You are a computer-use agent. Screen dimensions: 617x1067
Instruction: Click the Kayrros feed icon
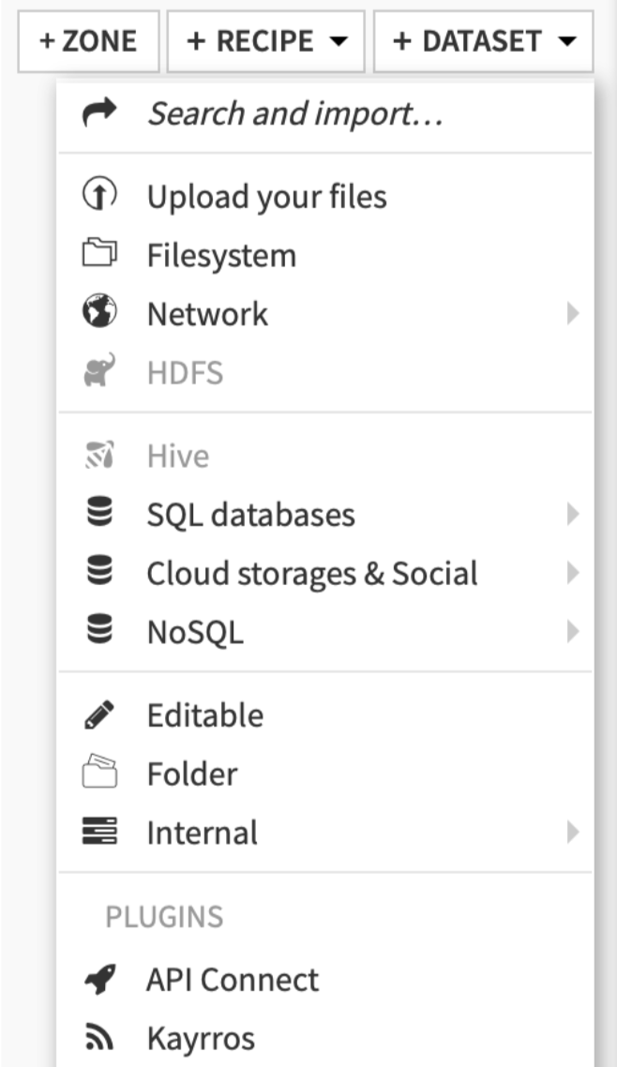click(98, 1039)
